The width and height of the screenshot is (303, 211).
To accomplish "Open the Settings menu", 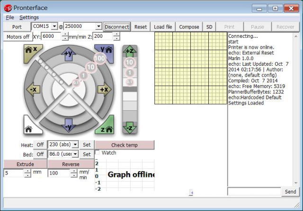I will click(x=29, y=18).
